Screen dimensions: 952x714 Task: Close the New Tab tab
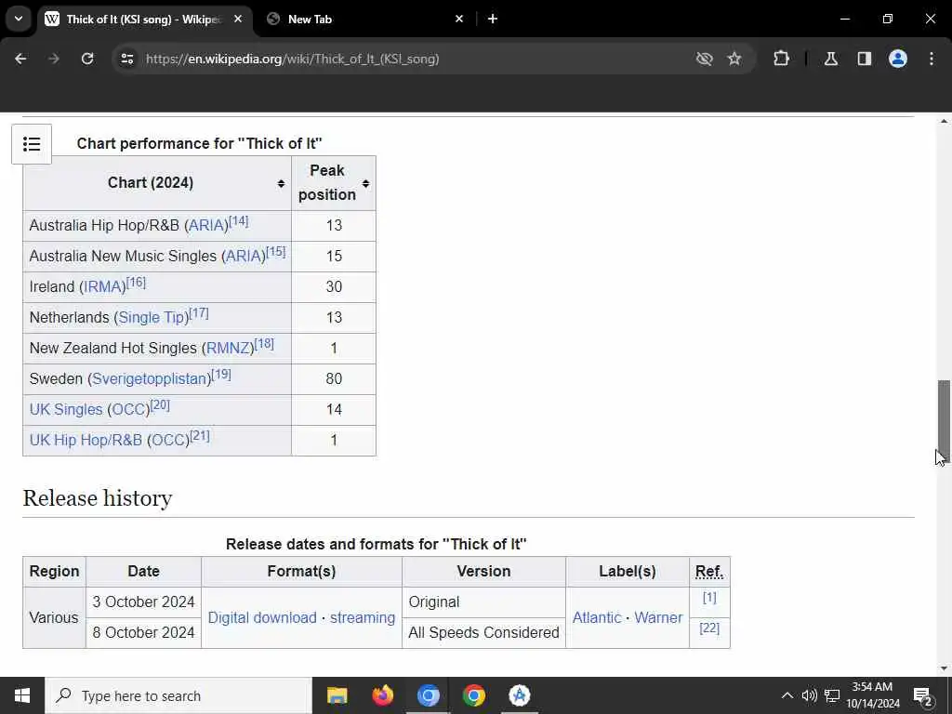coord(459,19)
